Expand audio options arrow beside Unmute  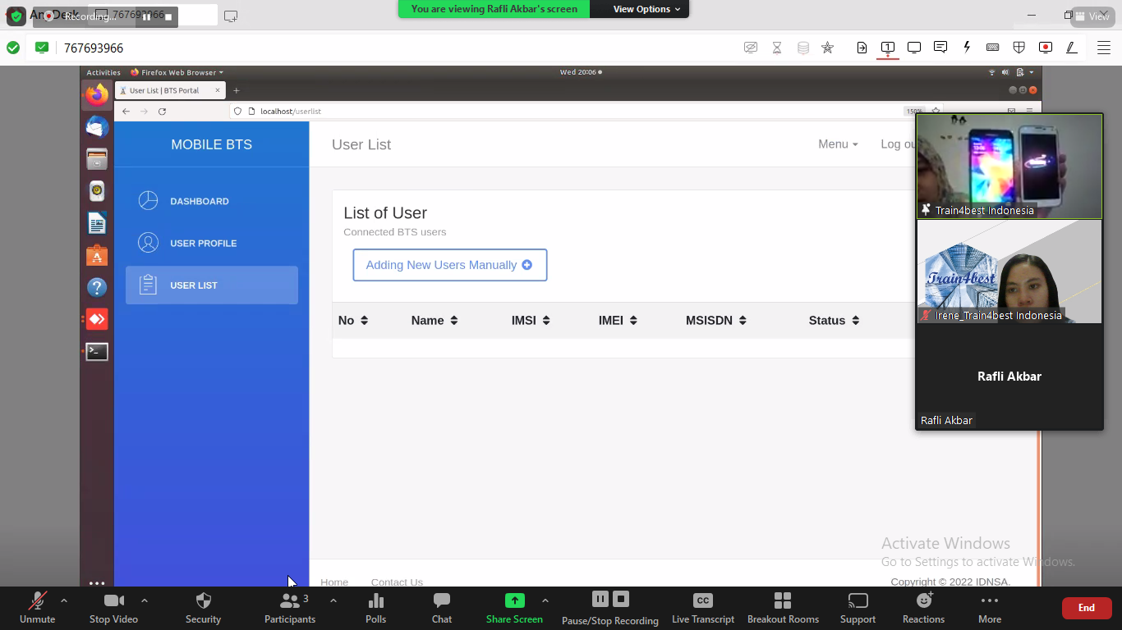(x=64, y=600)
